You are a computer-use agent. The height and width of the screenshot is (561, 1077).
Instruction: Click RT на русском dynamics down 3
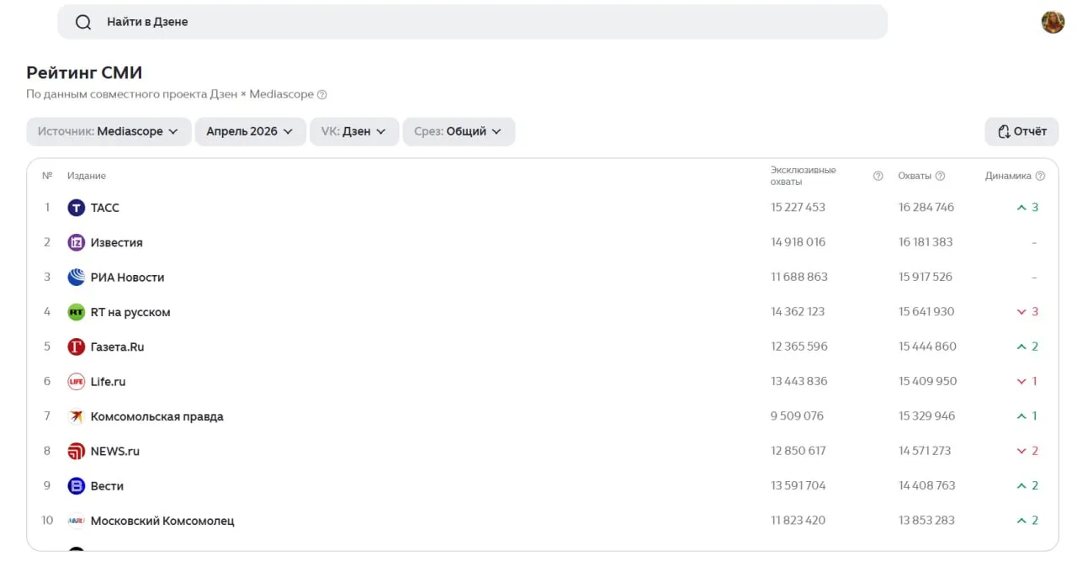pyautogui.click(x=1027, y=311)
